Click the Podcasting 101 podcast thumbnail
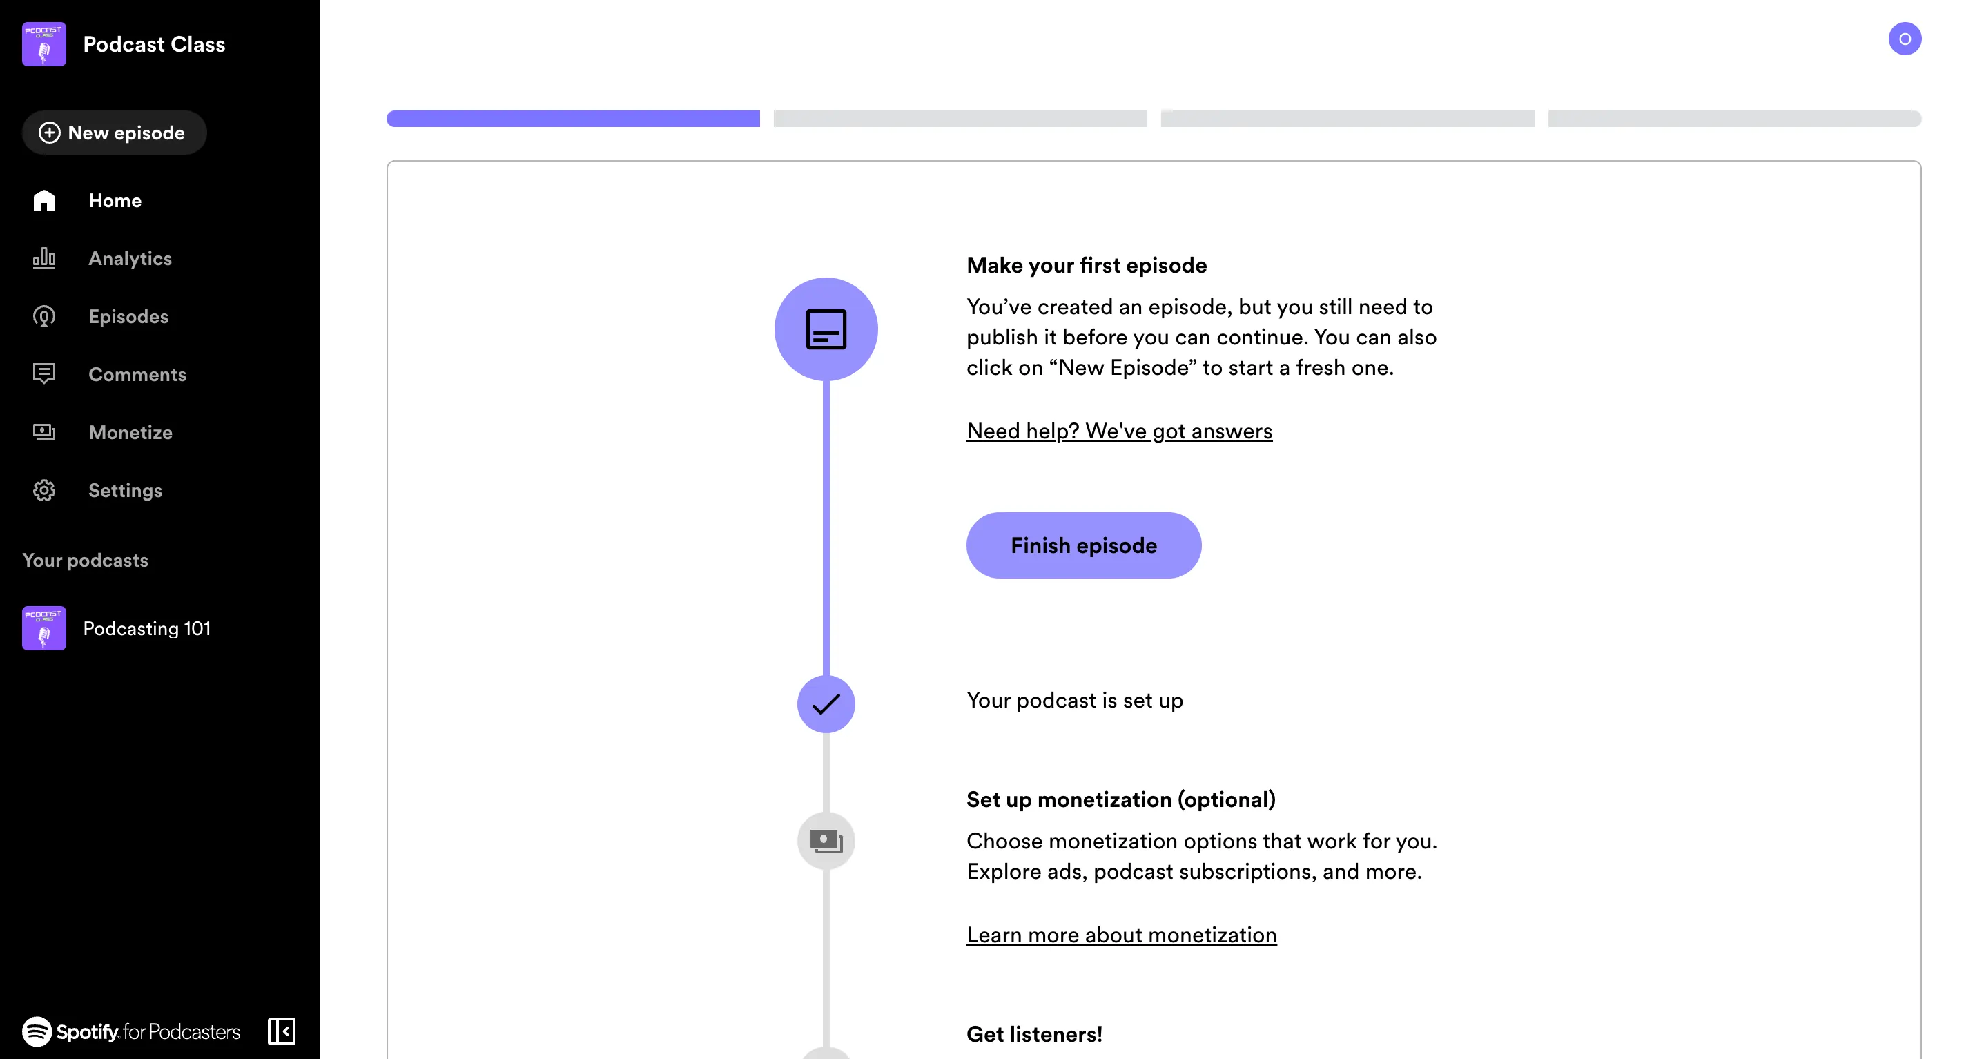The image size is (1984, 1059). pyautogui.click(x=43, y=628)
